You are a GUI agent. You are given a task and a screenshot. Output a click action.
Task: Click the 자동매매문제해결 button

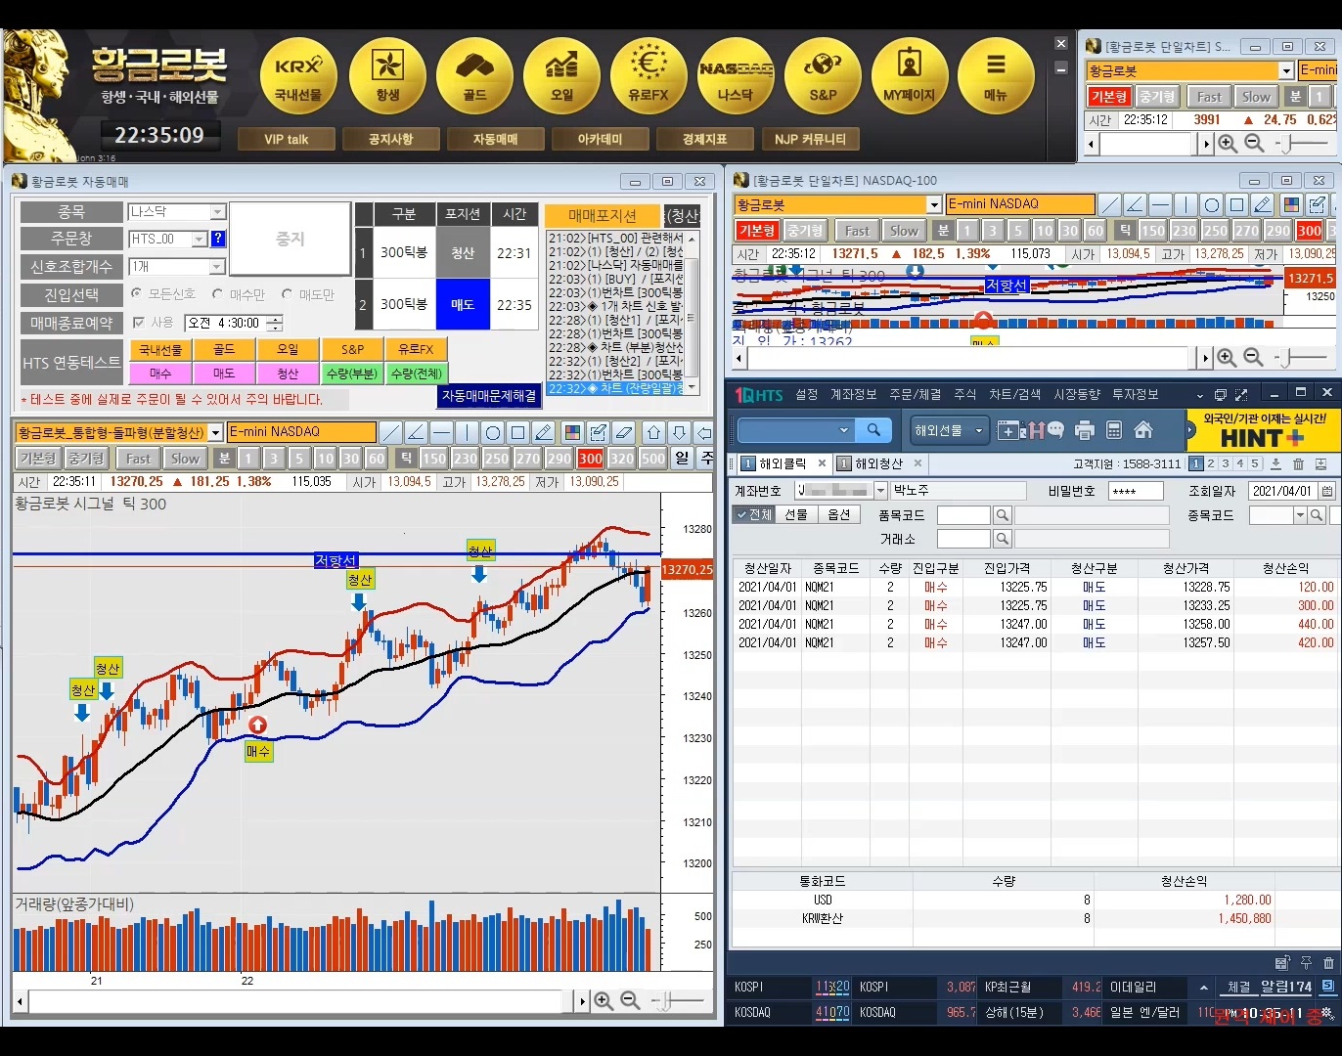point(489,396)
